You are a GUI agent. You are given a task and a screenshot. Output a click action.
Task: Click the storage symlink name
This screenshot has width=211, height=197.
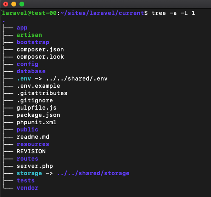tap(29, 174)
